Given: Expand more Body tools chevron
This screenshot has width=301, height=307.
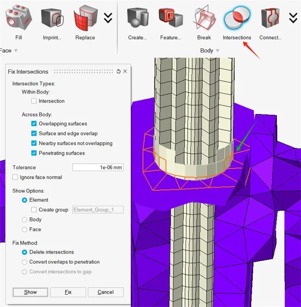Looking at the screenshot, I should tap(293, 18).
